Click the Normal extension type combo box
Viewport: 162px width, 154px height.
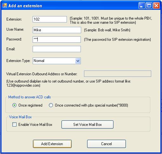point(57,61)
